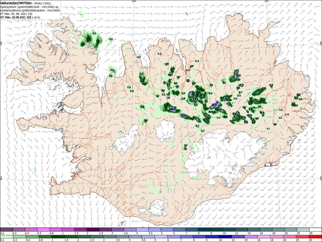Select the valid time line VT: Mán. 02.08.2021 20Z

click(16, 17)
